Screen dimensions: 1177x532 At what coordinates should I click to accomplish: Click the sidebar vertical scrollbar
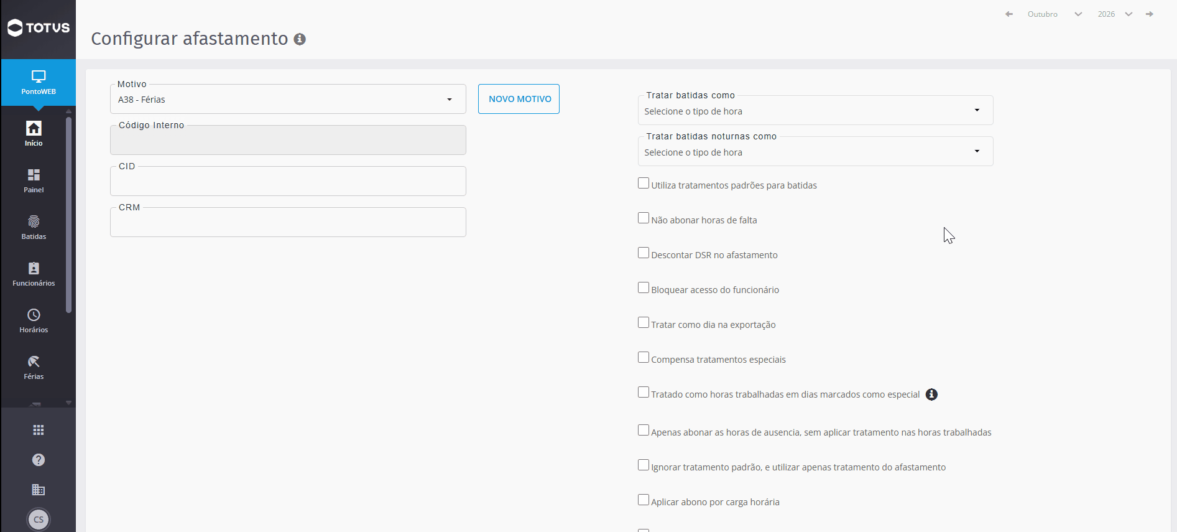[x=68, y=215]
